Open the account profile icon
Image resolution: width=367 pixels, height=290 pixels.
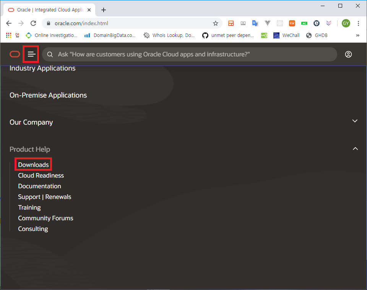click(348, 54)
